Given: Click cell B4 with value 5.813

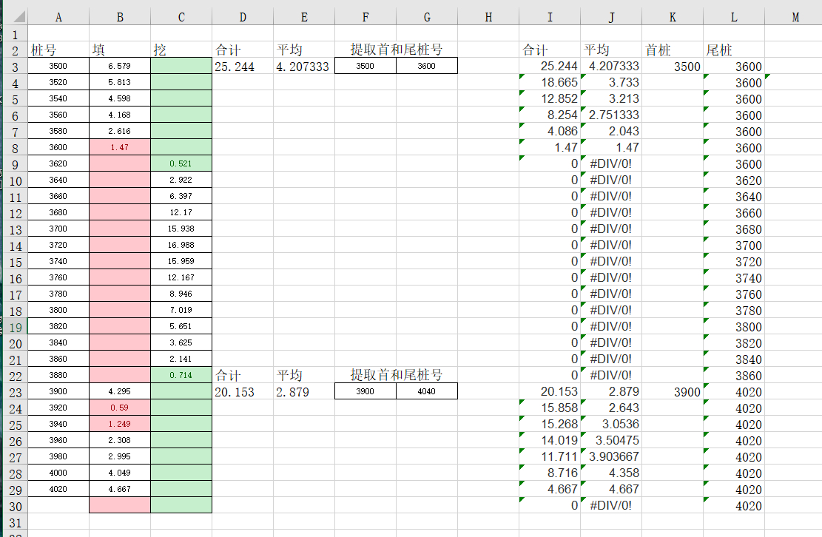Looking at the screenshot, I should pos(120,82).
